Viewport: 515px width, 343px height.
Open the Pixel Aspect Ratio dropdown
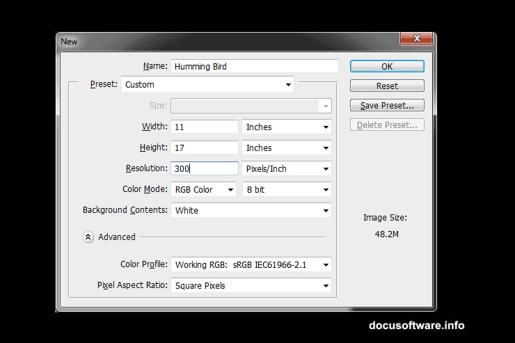(251, 285)
